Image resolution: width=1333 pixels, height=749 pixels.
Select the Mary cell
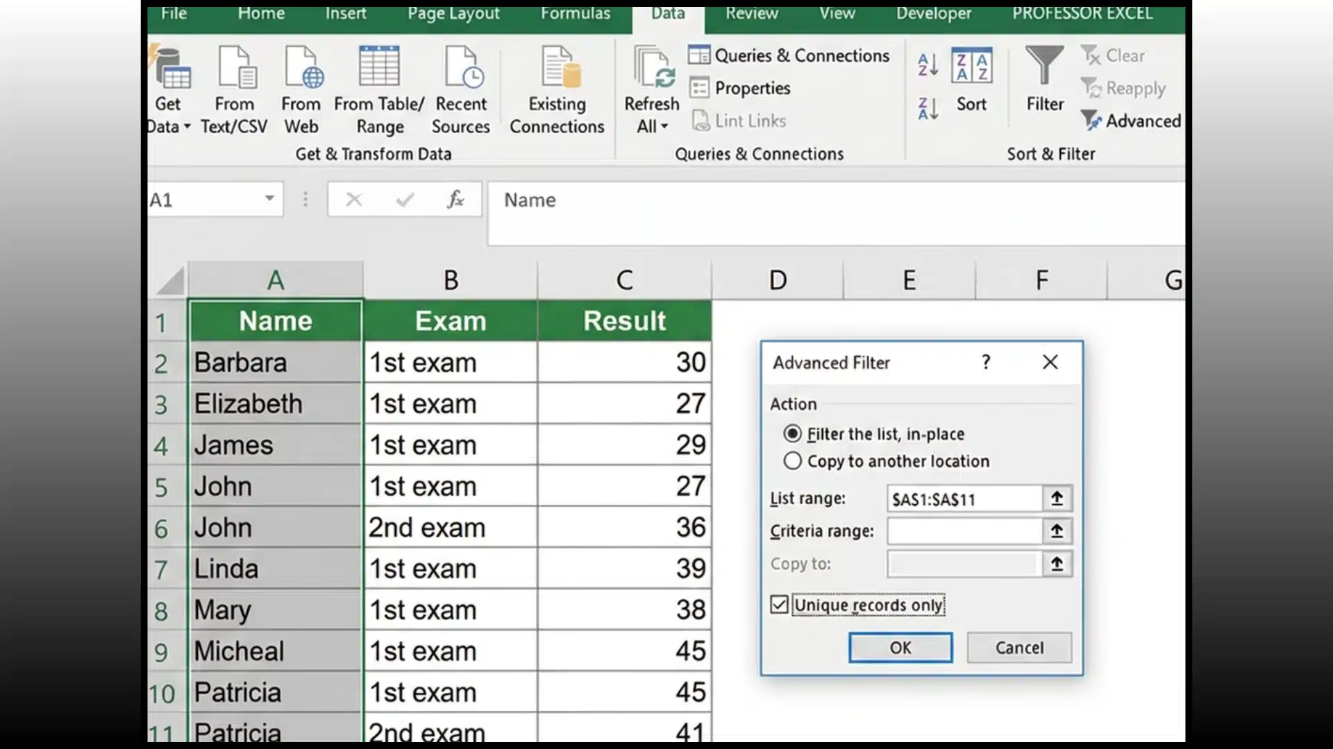(276, 610)
